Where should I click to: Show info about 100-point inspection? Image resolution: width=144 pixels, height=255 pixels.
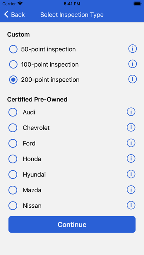132,64
